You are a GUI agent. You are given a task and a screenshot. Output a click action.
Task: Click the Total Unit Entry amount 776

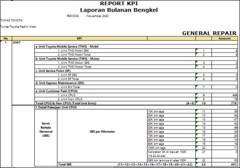tap(225, 103)
